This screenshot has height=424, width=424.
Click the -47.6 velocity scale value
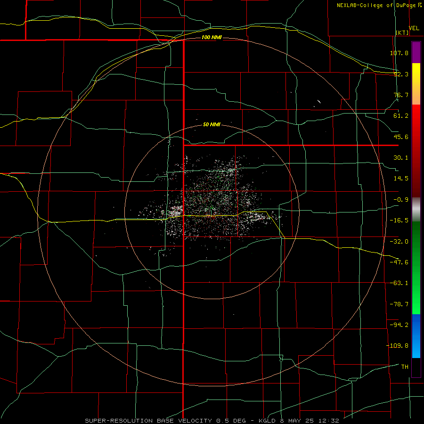pos(399,262)
